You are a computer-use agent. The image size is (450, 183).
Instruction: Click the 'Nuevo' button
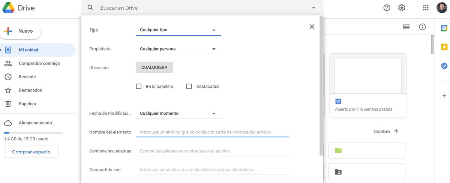21,31
